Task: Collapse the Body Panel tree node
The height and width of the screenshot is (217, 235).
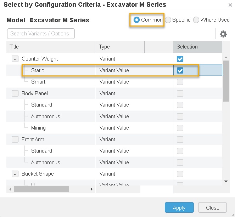Action: tap(15, 93)
